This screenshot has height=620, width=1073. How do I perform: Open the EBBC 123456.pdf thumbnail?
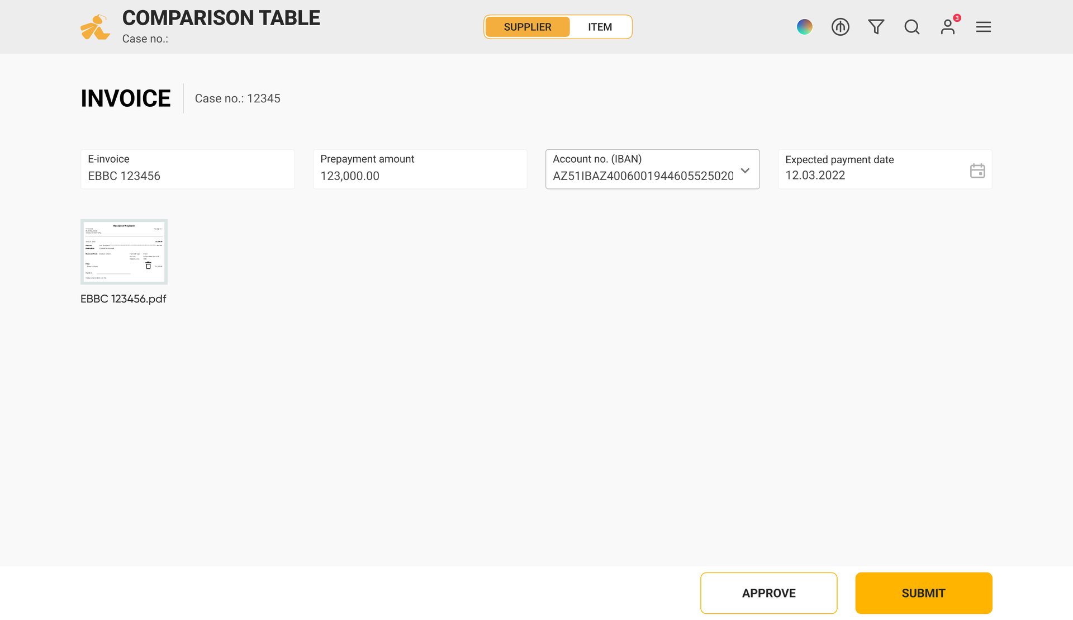[124, 252]
